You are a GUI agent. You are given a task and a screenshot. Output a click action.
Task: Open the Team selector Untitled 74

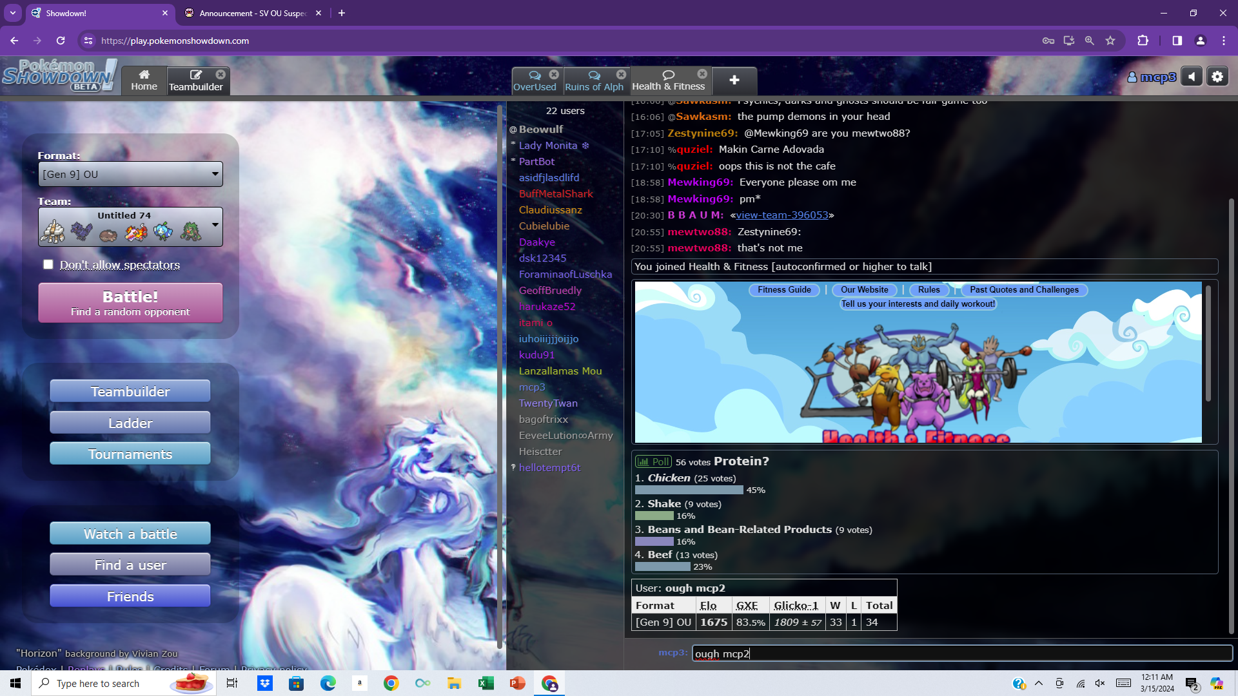(130, 227)
